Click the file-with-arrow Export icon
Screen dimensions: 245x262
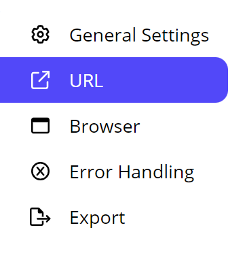click(40, 217)
